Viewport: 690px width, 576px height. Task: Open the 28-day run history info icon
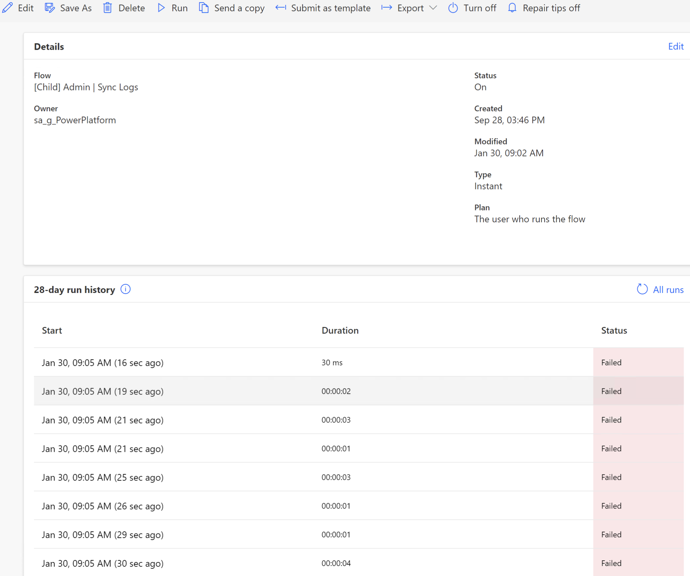(x=125, y=289)
